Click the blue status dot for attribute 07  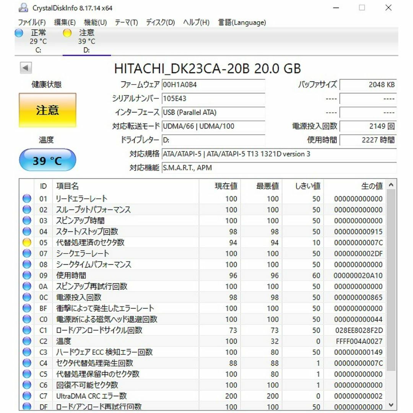click(27, 254)
